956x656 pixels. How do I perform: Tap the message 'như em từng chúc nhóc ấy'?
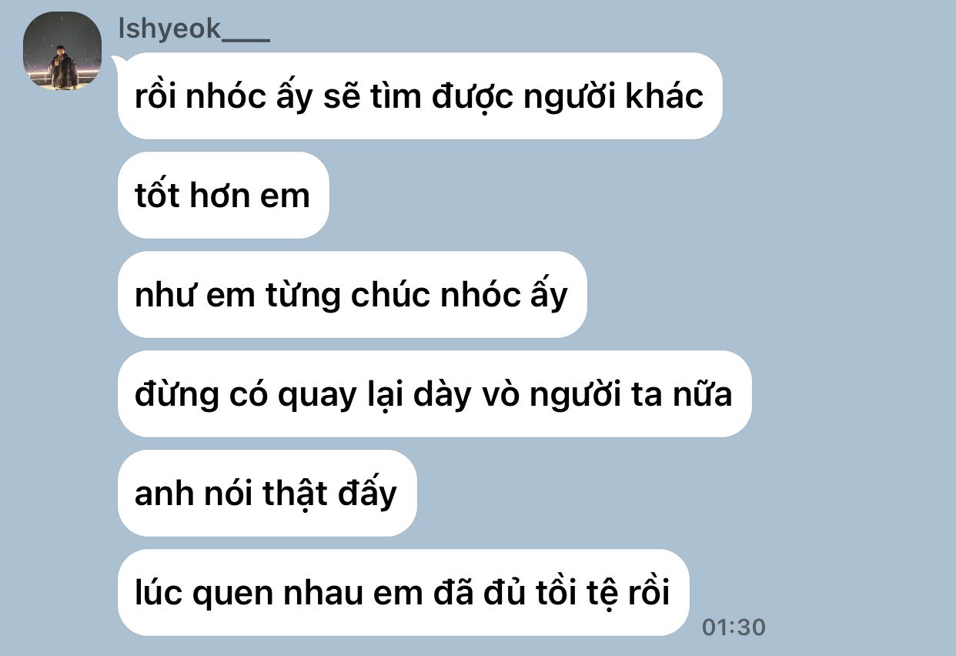pyautogui.click(x=353, y=295)
